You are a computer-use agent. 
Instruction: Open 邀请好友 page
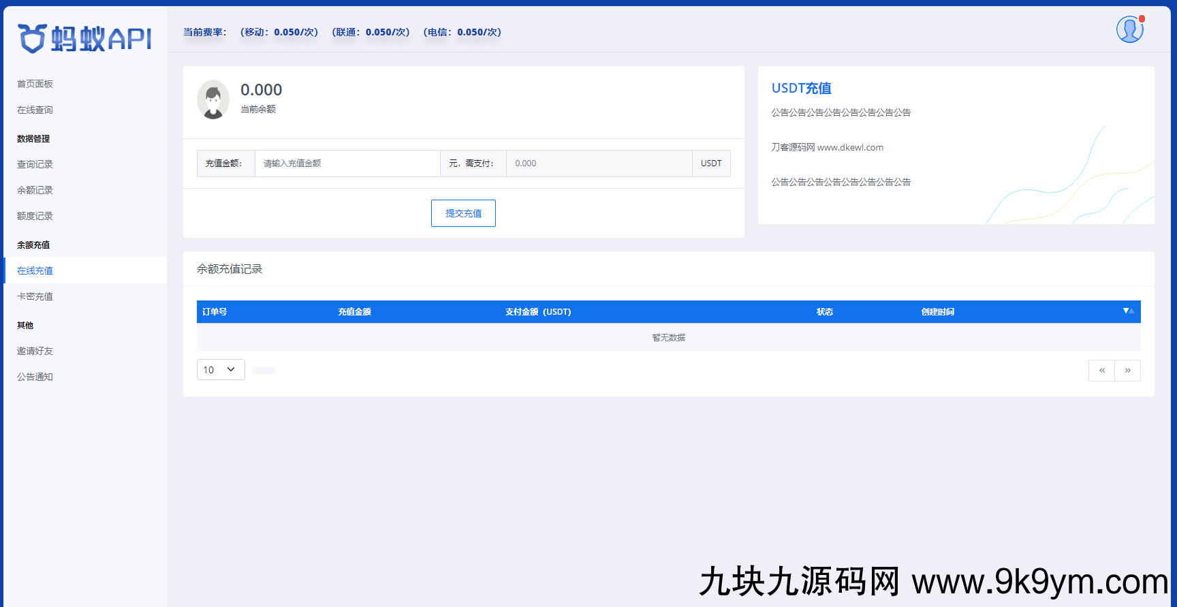click(x=35, y=351)
